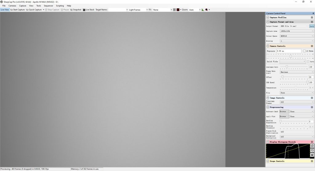Click Browse for Subtract Dark
This screenshot has height=171, width=315.
tap(284, 112)
